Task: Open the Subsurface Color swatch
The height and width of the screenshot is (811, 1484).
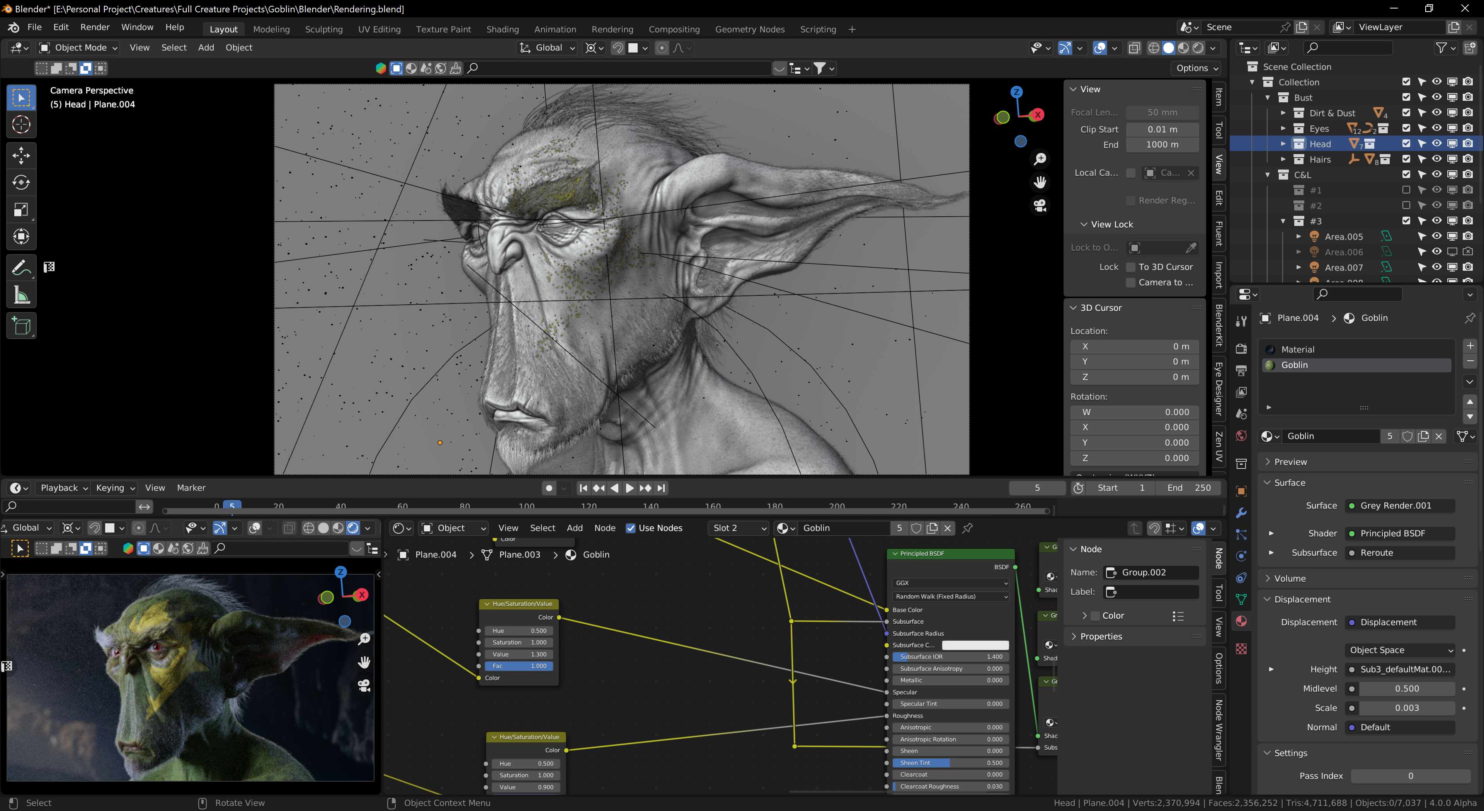Action: click(975, 645)
